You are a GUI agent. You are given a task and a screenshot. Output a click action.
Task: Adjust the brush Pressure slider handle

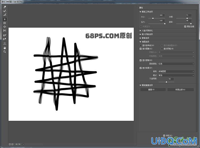(165, 24)
